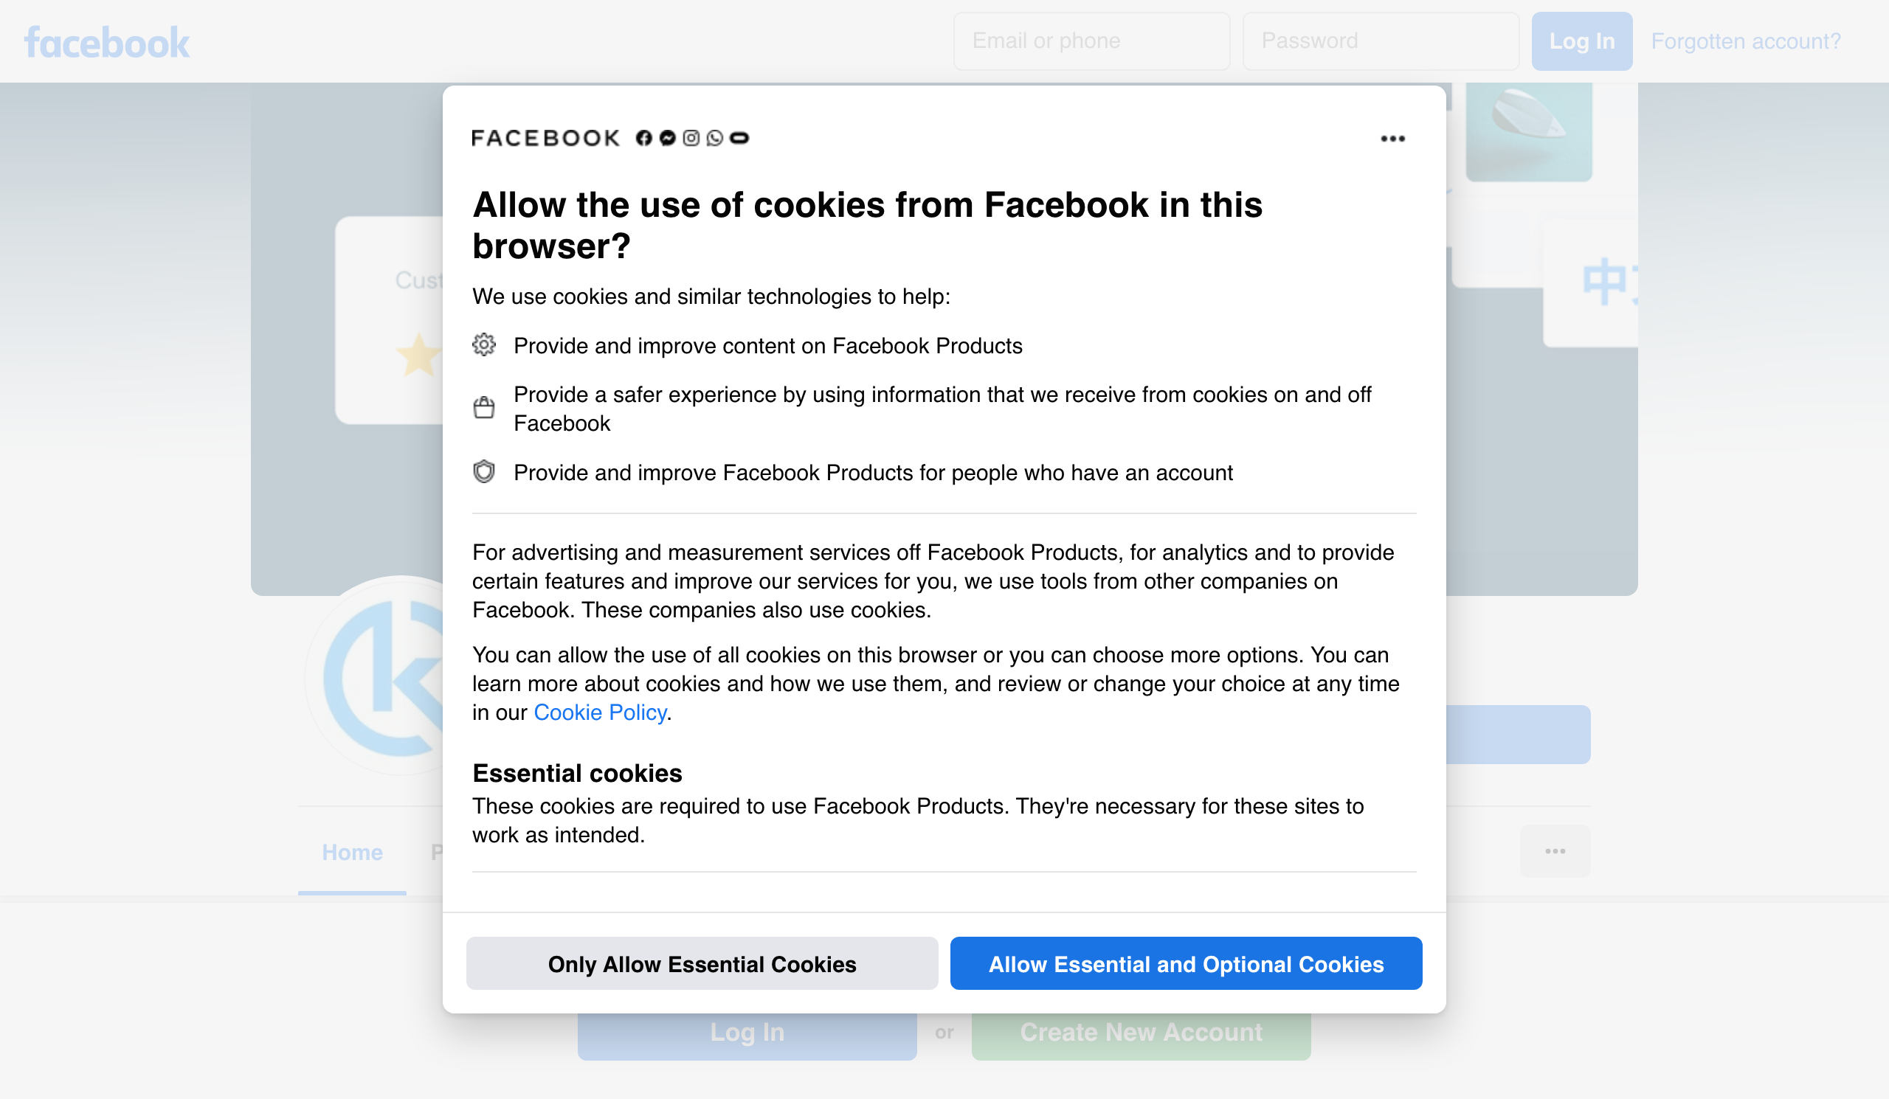
Task: Accept Essential and Optional Cookies
Action: pyautogui.click(x=1186, y=963)
